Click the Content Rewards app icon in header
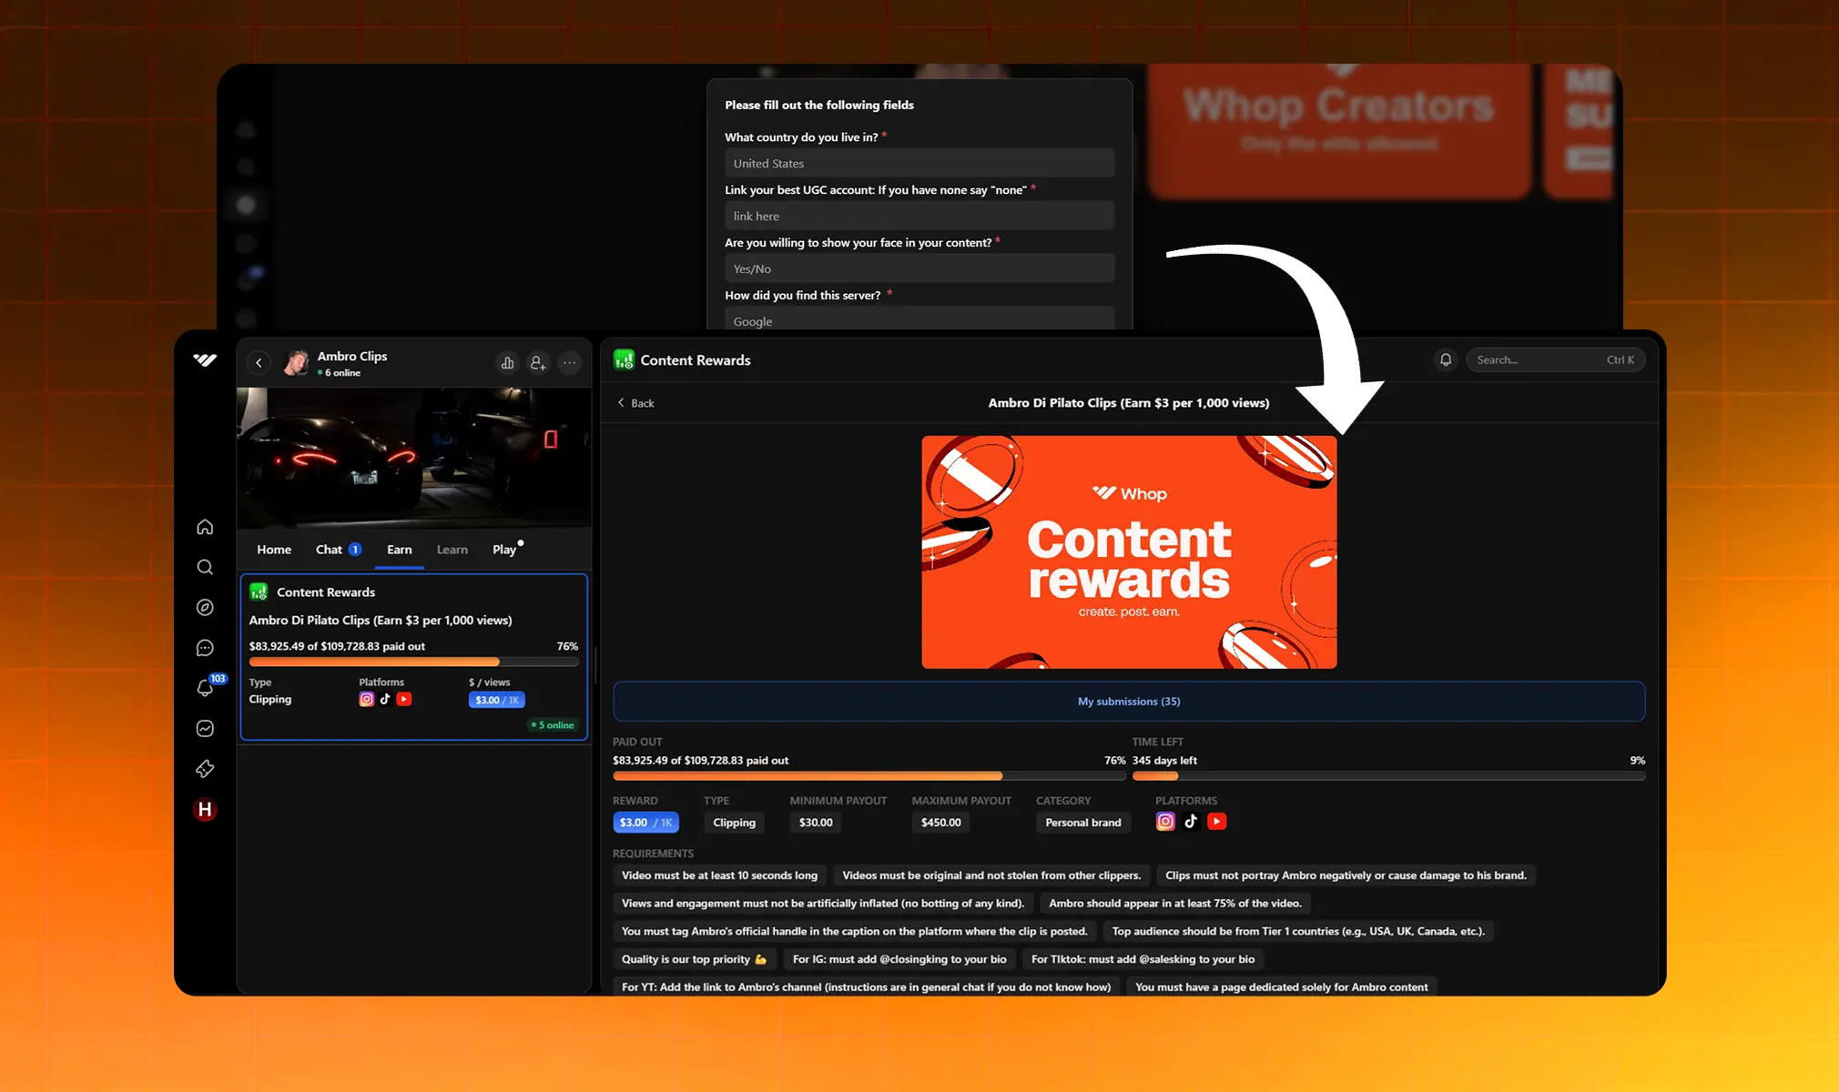 click(x=624, y=359)
